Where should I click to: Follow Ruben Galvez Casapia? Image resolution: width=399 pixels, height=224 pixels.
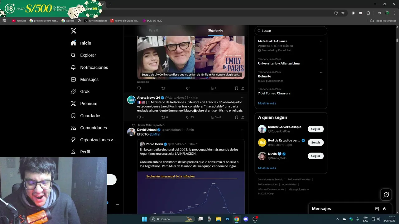click(x=315, y=129)
